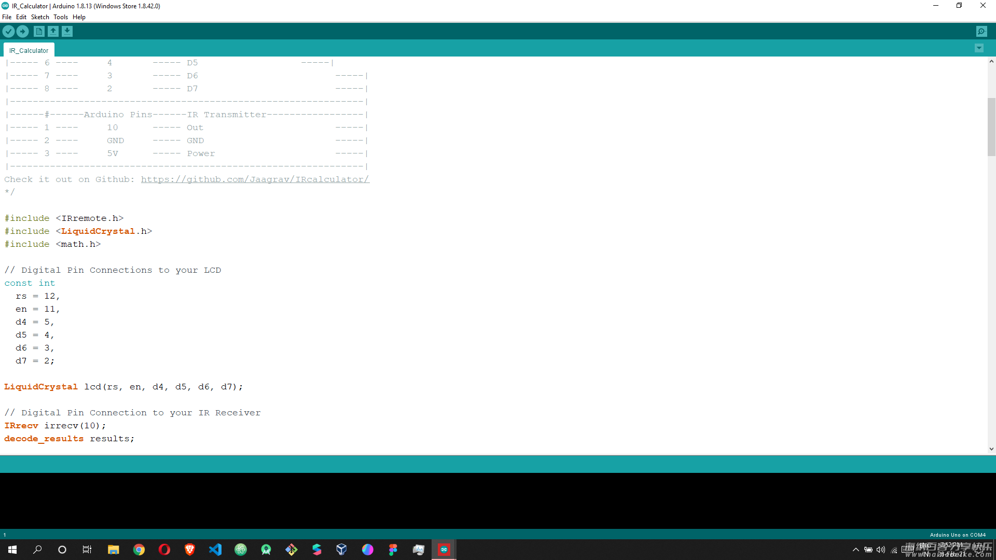Click the 'rs = 12,' line

38,296
